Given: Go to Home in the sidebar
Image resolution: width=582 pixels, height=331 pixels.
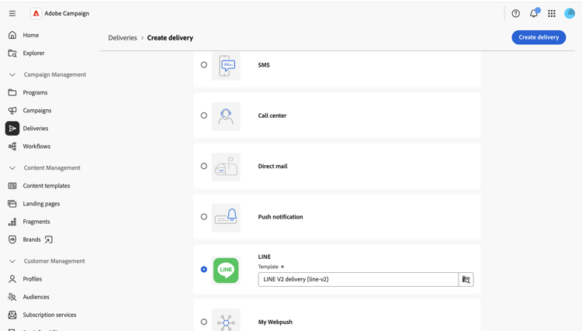Looking at the screenshot, I should click(31, 35).
